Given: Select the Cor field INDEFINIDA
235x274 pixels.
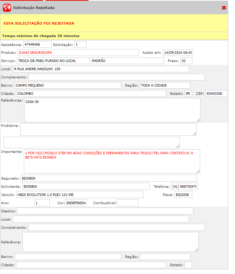Looking at the screenshot, I should click(76, 203).
